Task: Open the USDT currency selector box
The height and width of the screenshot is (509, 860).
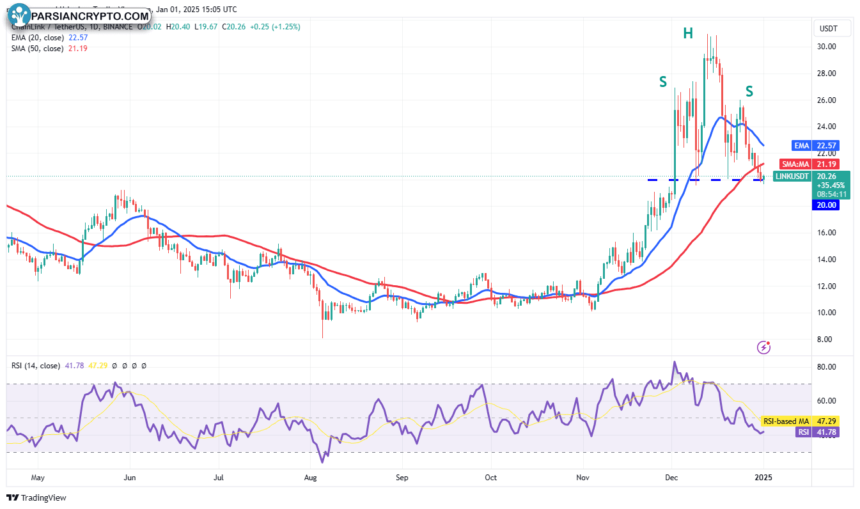Action: point(833,28)
